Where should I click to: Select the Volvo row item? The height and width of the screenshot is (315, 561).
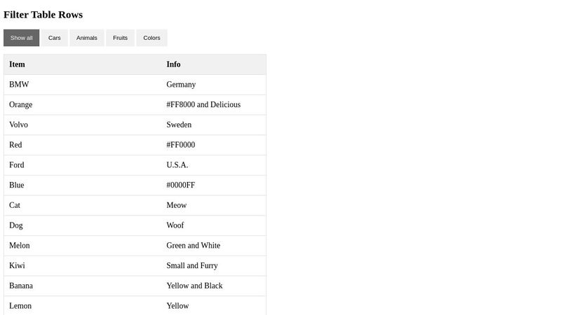(x=19, y=125)
